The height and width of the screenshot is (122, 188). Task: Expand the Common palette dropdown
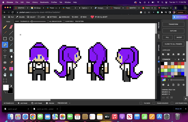pyautogui.click(x=175, y=59)
